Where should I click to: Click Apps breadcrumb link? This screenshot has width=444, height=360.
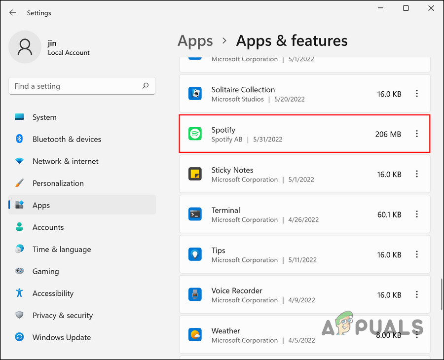195,41
